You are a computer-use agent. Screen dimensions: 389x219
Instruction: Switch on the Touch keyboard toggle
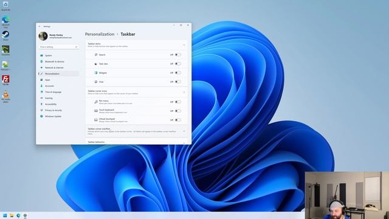click(178, 111)
